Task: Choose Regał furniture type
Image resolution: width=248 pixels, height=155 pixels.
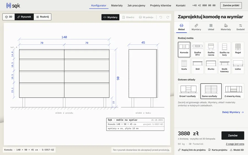Action: coord(238,50)
